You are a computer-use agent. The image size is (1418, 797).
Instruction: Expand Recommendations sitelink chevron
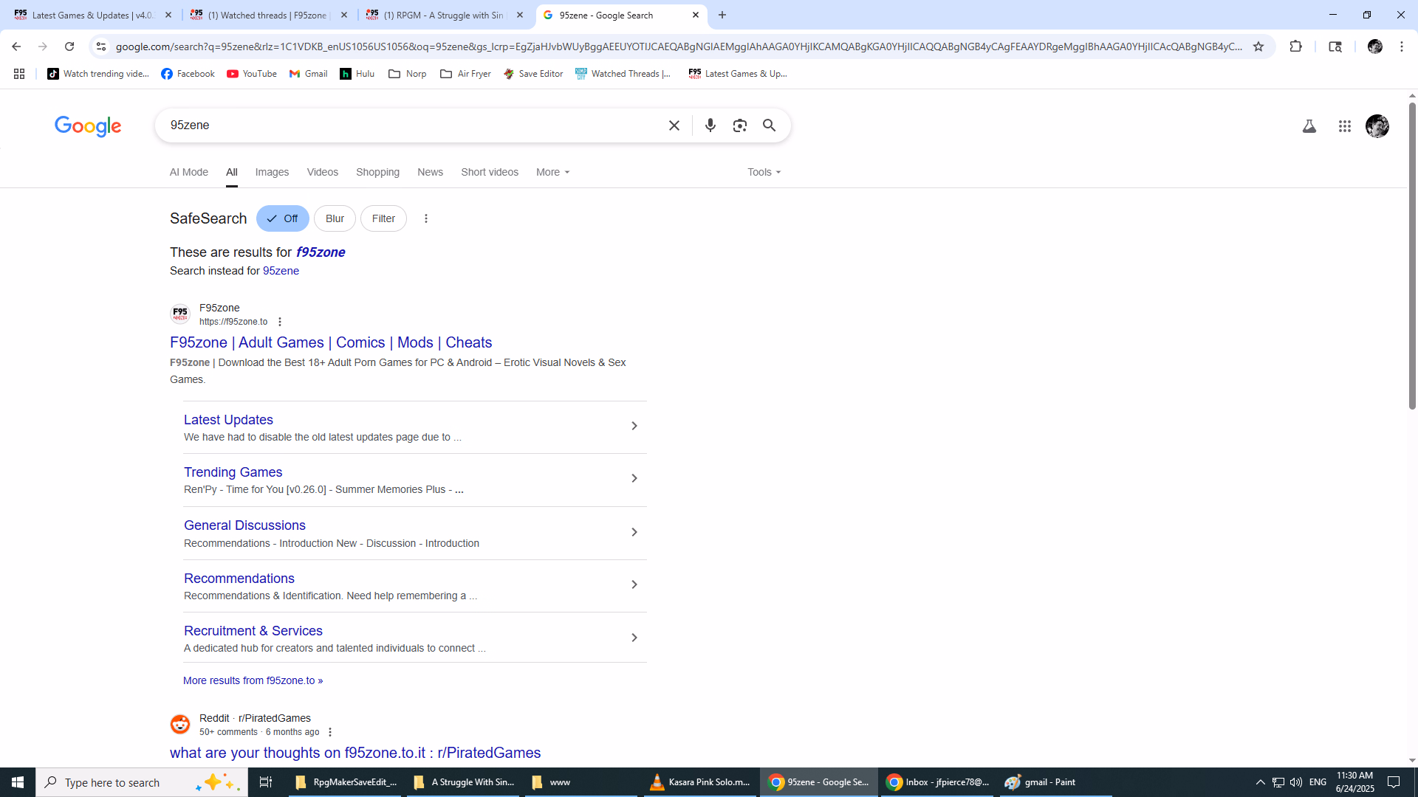click(634, 584)
